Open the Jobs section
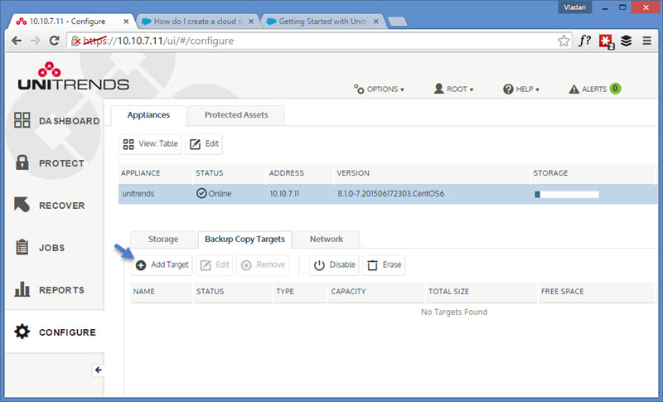The height and width of the screenshot is (402, 663). pyautogui.click(x=40, y=247)
